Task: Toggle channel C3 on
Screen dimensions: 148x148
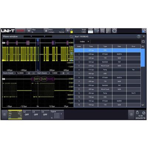Action: click(x=36, y=115)
